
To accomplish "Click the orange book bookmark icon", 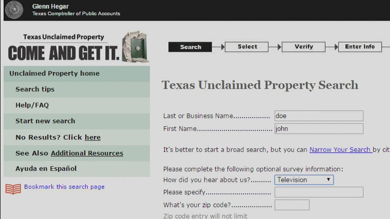I will coord(13,189).
